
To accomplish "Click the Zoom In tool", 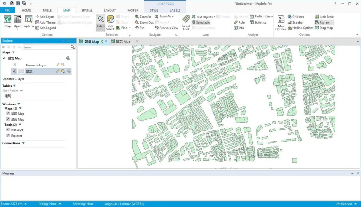I will (143, 16).
